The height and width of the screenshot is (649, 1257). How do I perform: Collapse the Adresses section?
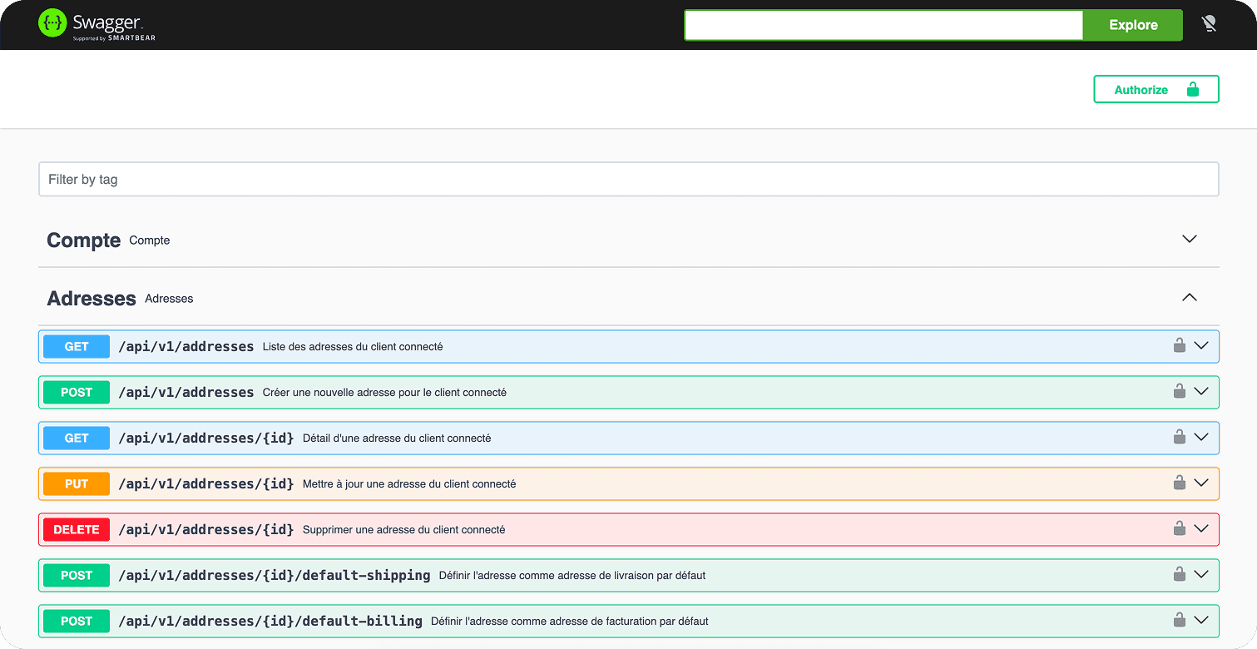pos(1189,297)
